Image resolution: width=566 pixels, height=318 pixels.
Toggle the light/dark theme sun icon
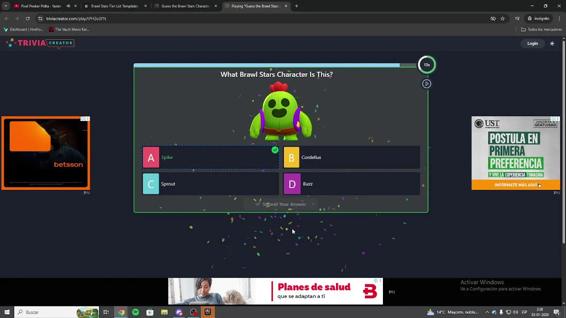[x=552, y=43]
